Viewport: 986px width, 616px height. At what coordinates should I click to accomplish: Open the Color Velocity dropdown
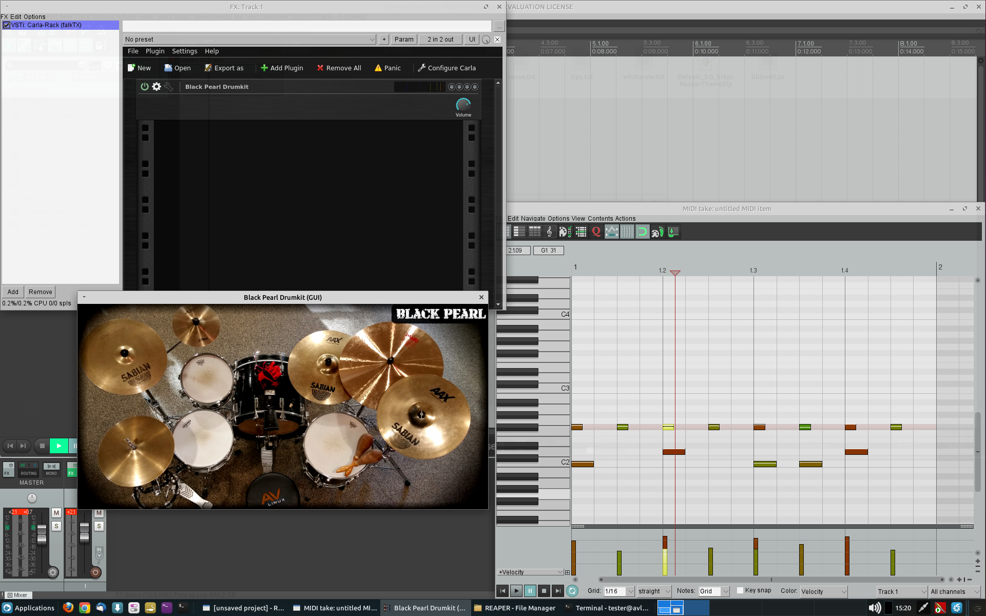click(x=823, y=591)
